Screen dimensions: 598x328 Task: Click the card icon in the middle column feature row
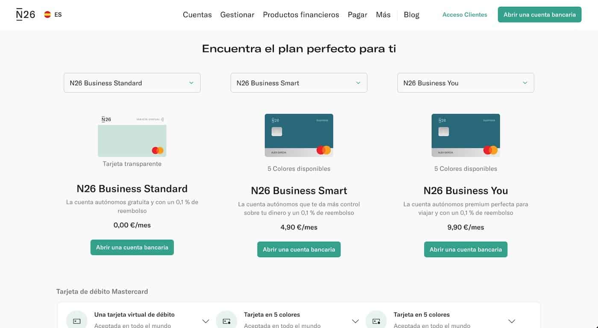pos(226,320)
